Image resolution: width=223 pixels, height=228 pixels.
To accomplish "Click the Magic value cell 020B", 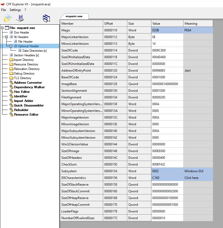I will coord(167,30).
